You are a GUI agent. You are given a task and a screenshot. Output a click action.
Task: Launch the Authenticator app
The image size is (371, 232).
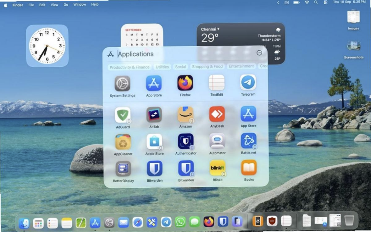pos(186,141)
